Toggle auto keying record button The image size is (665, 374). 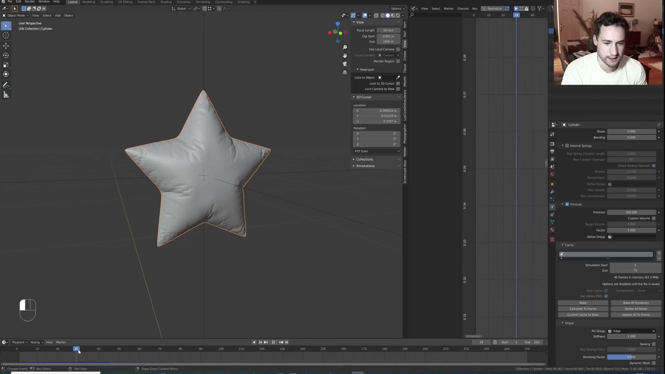(254, 342)
